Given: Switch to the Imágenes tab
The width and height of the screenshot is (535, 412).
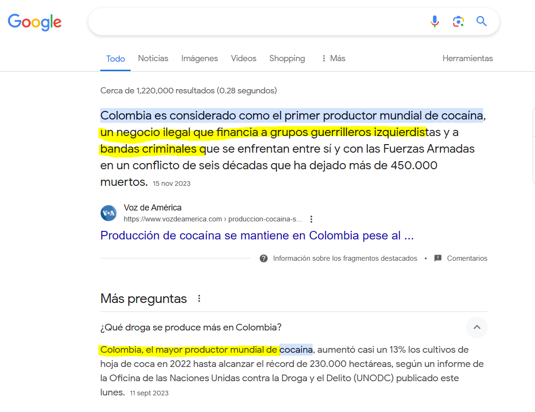Looking at the screenshot, I should [x=199, y=59].
